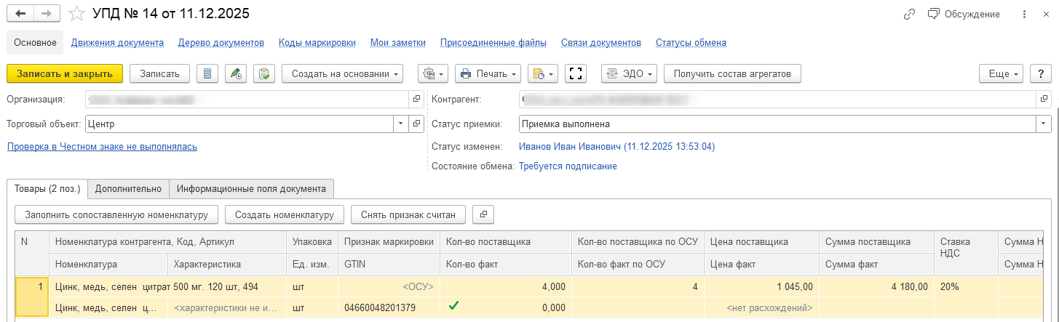
Task: Open Торговый объект in new window
Action: [416, 124]
